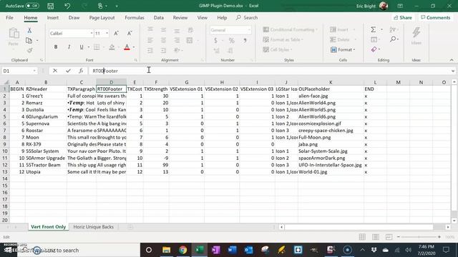Click Increase Font Size icon

coord(116,34)
